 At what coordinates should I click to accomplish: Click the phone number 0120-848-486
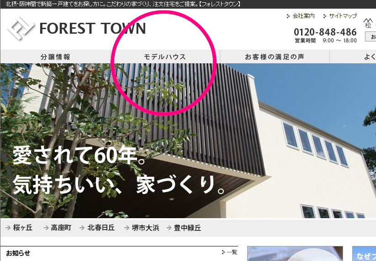point(325,32)
